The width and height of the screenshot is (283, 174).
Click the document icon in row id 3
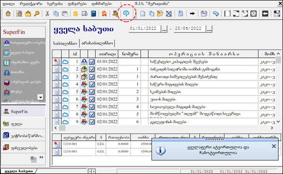[57, 77]
